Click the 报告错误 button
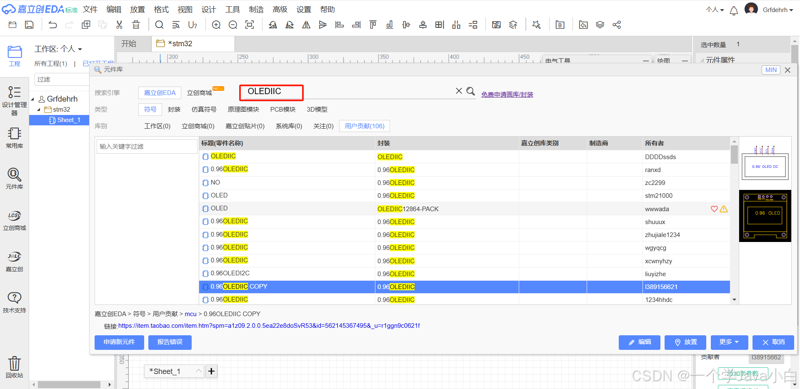This screenshot has width=800, height=389. click(170, 342)
